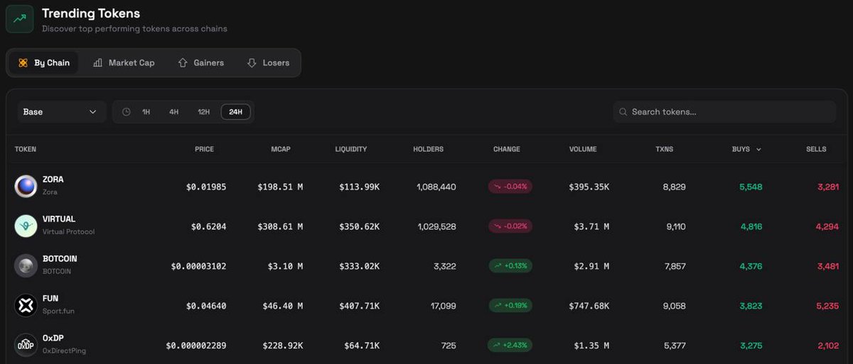853x364 pixels.
Task: Click the $198.51 M market cap value
Action: pos(280,187)
